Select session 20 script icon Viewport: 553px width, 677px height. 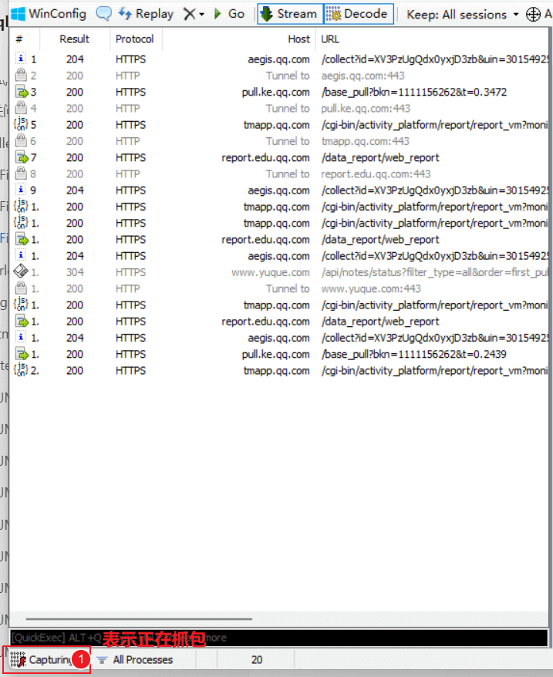21,370
